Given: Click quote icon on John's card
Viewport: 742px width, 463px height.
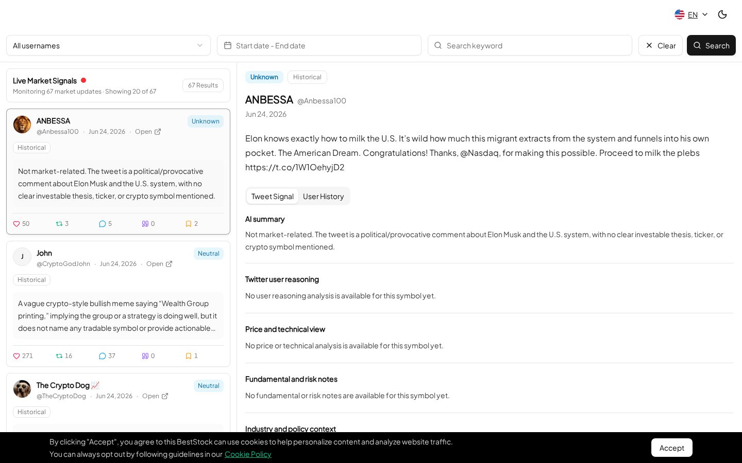Looking at the screenshot, I should click(x=145, y=356).
